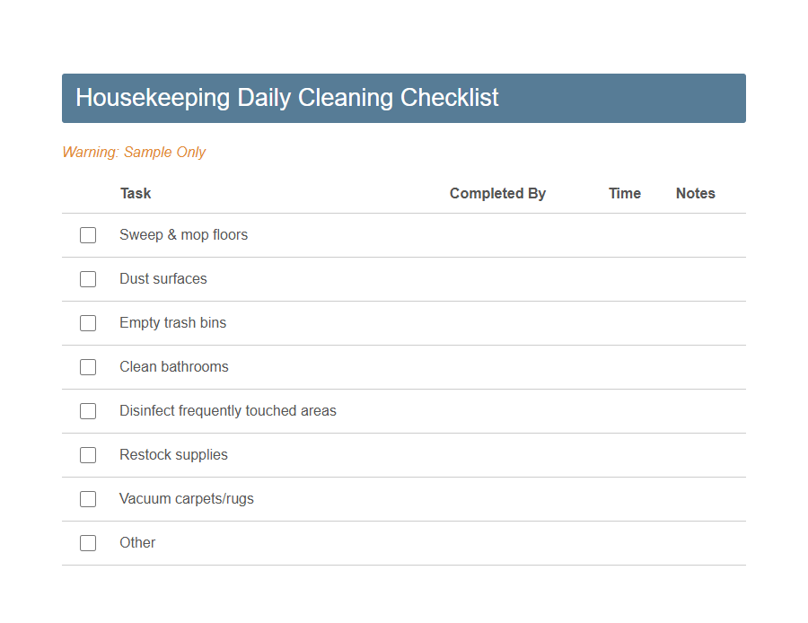Mark Vacuum carpets/rugs as done
The image size is (808, 623).
pyautogui.click(x=87, y=498)
